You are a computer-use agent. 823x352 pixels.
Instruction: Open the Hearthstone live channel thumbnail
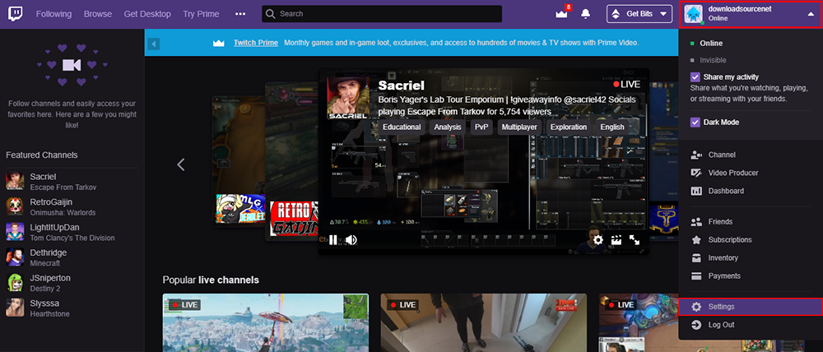[639, 322]
